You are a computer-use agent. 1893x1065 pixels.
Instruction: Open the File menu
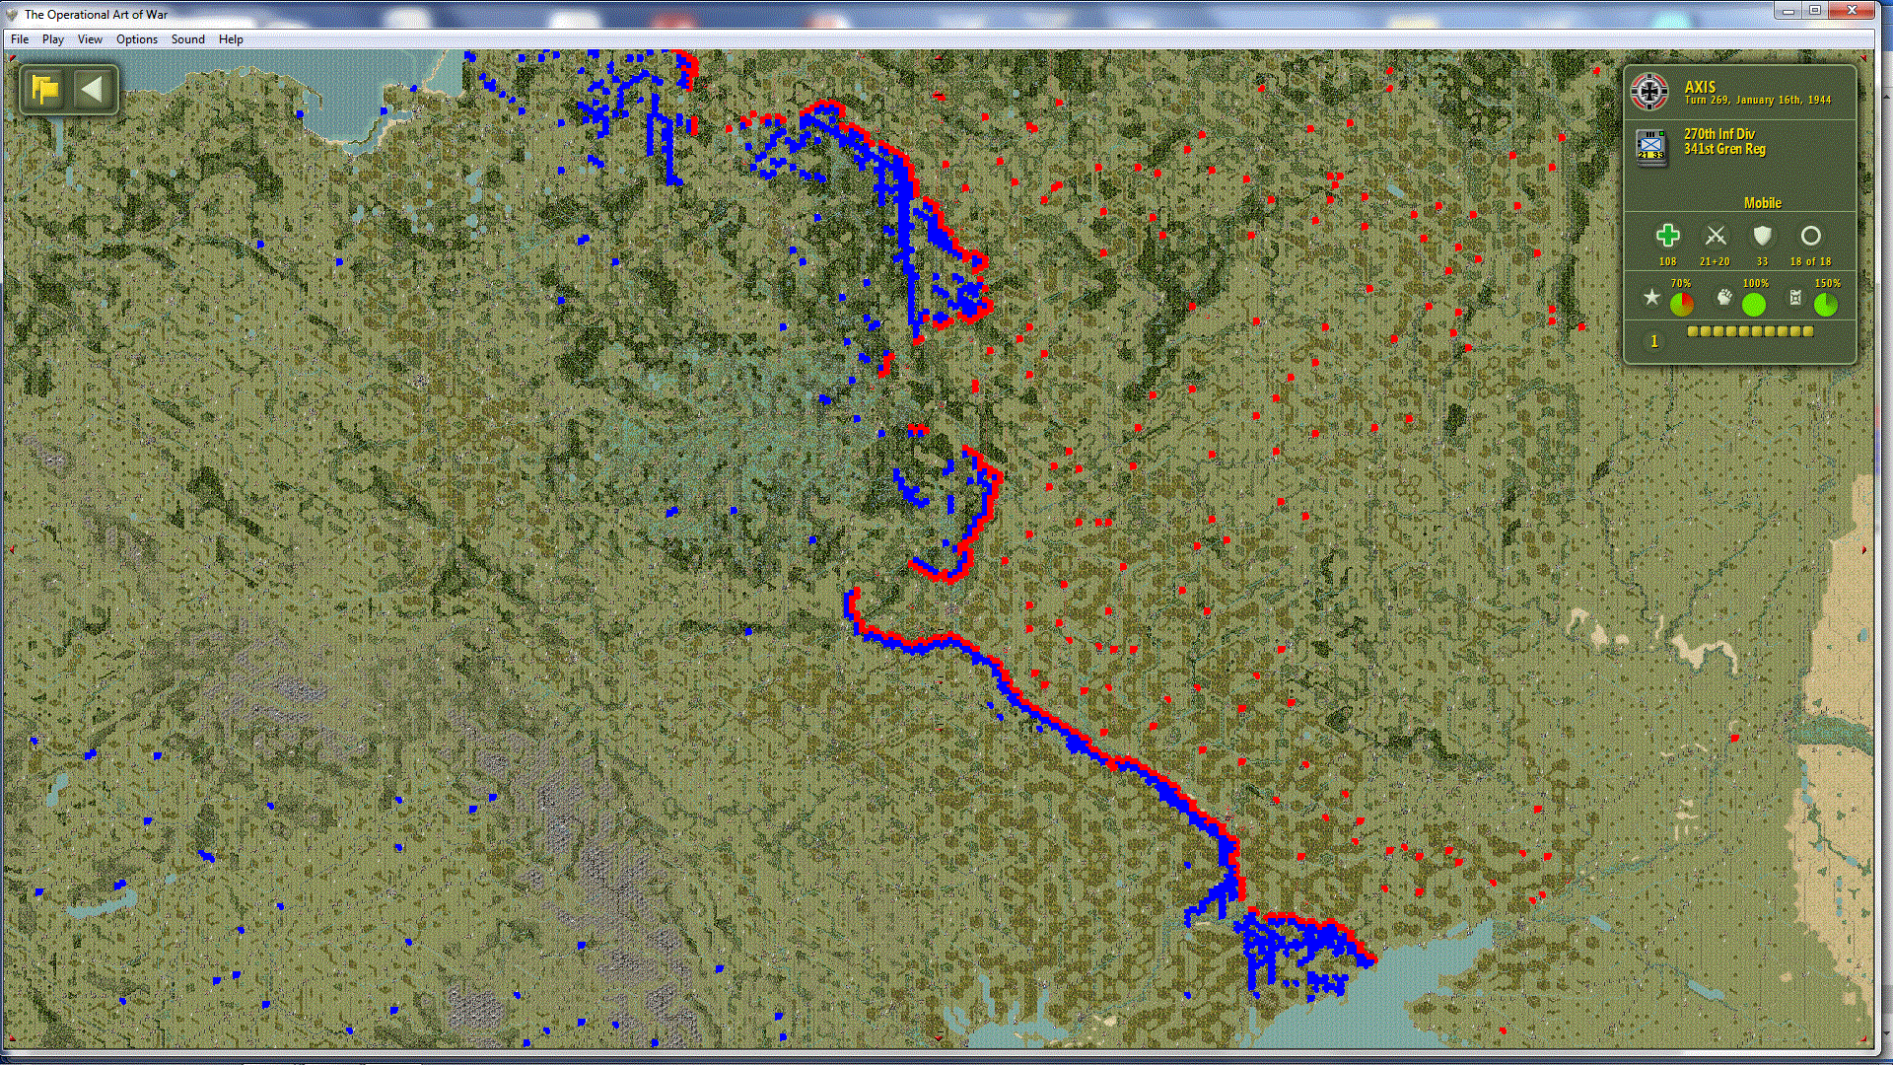click(20, 39)
